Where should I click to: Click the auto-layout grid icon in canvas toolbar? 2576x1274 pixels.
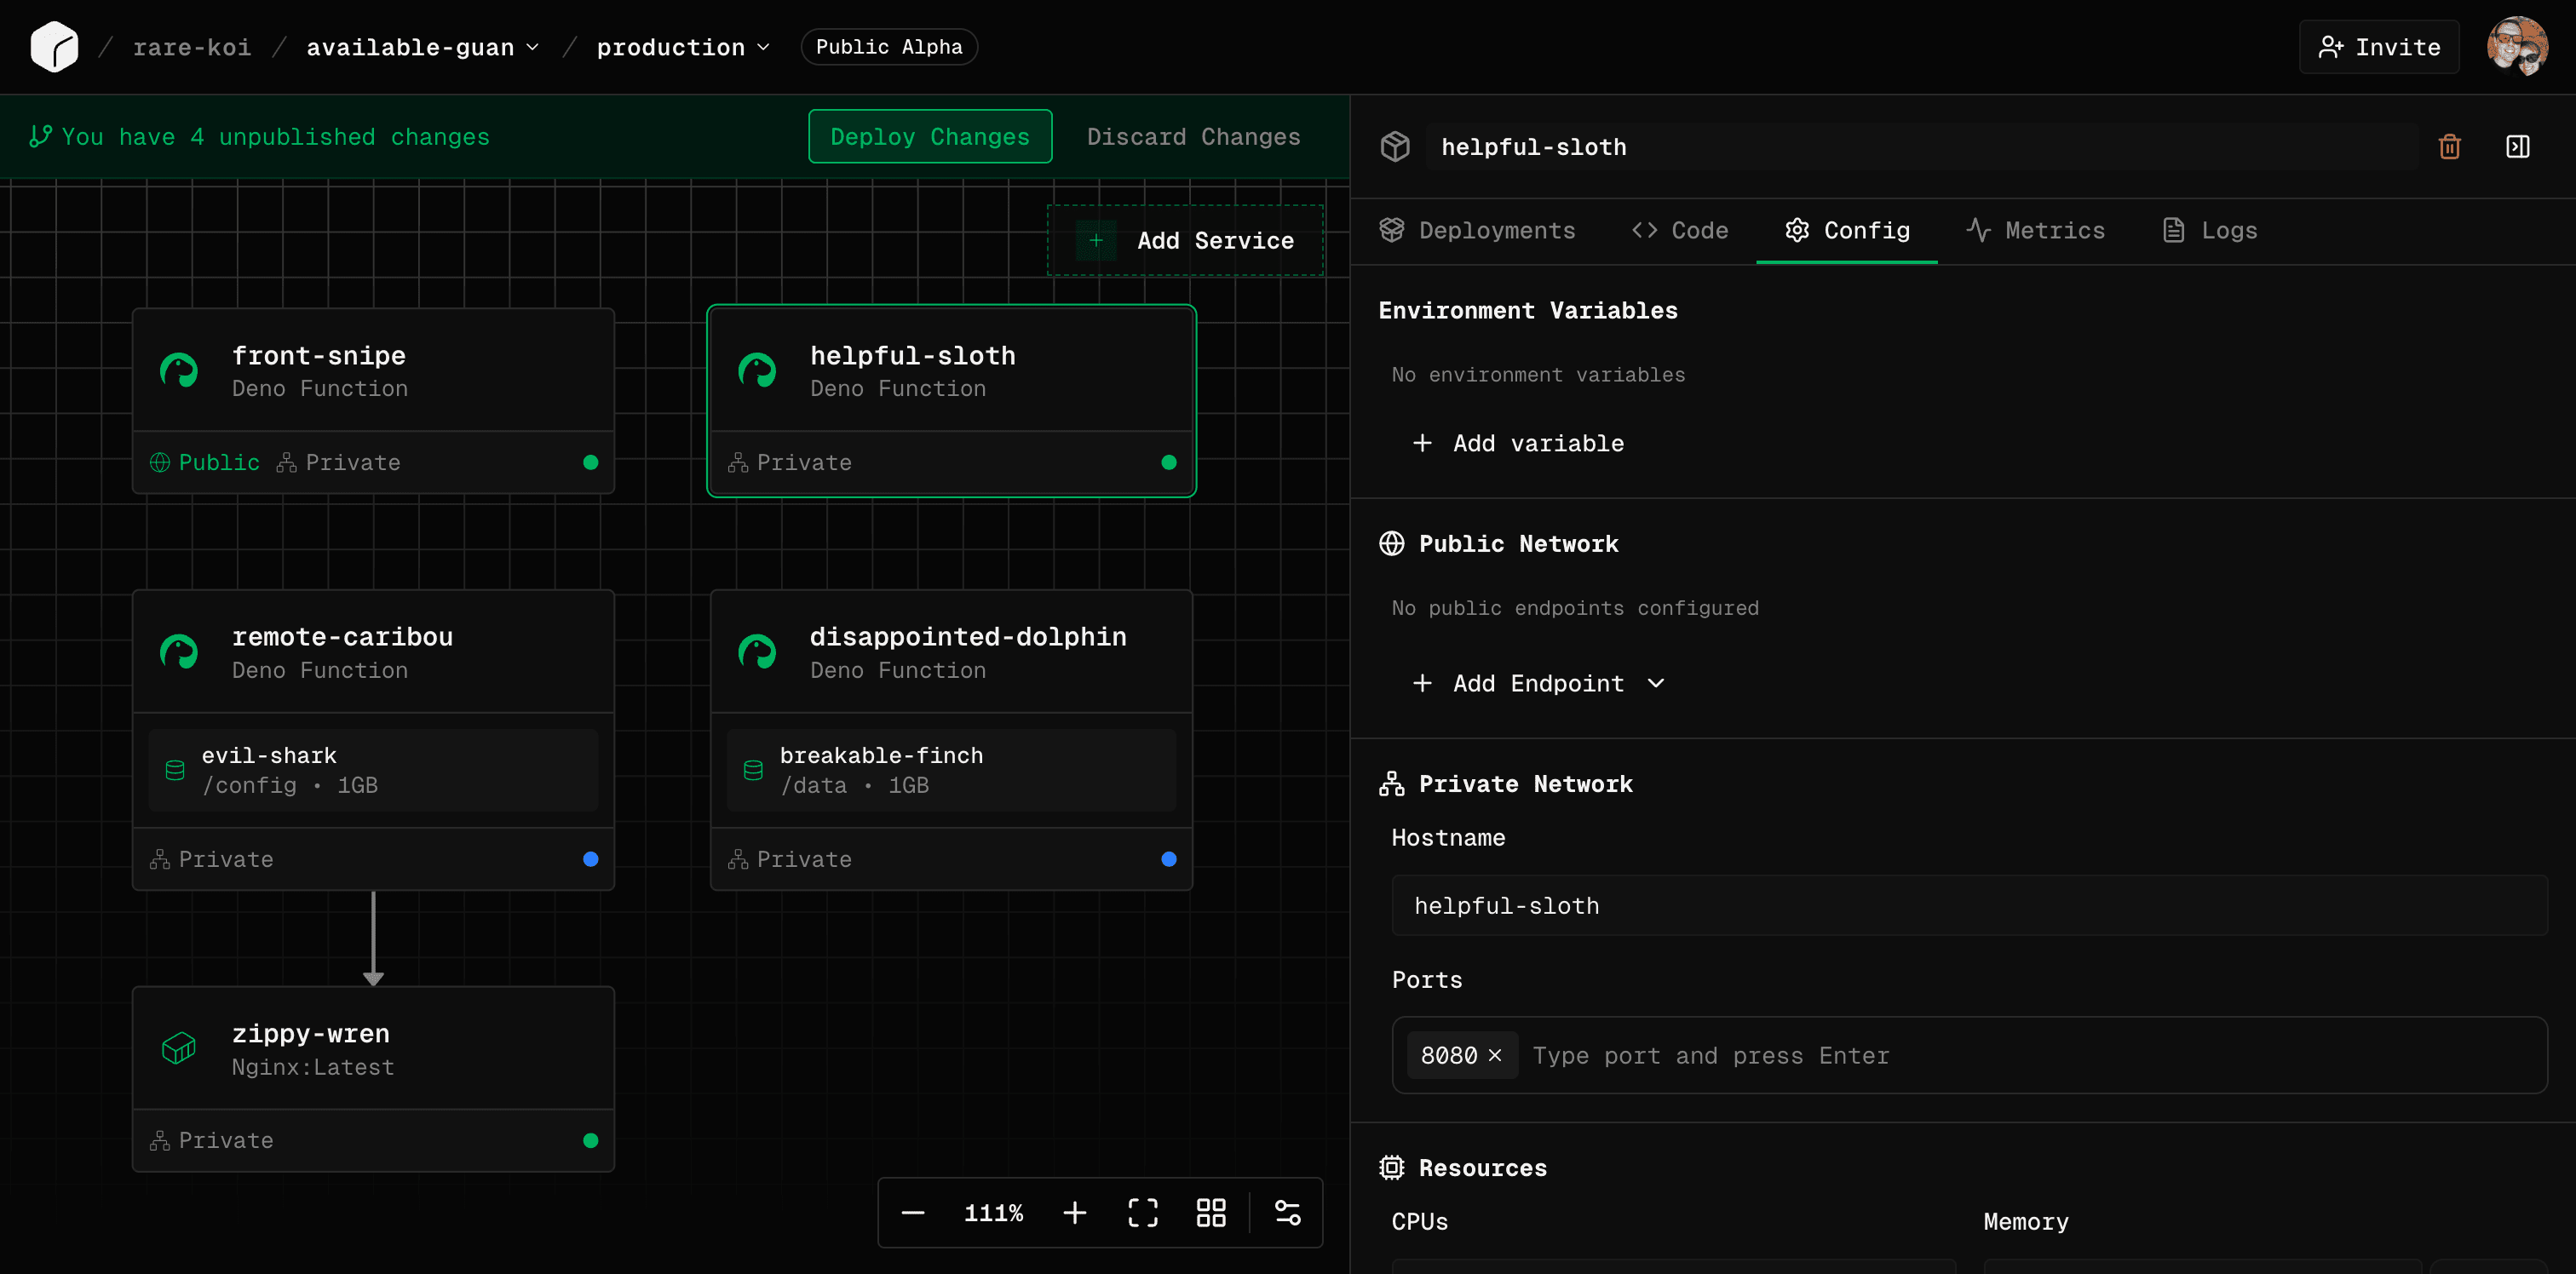pyautogui.click(x=1210, y=1212)
